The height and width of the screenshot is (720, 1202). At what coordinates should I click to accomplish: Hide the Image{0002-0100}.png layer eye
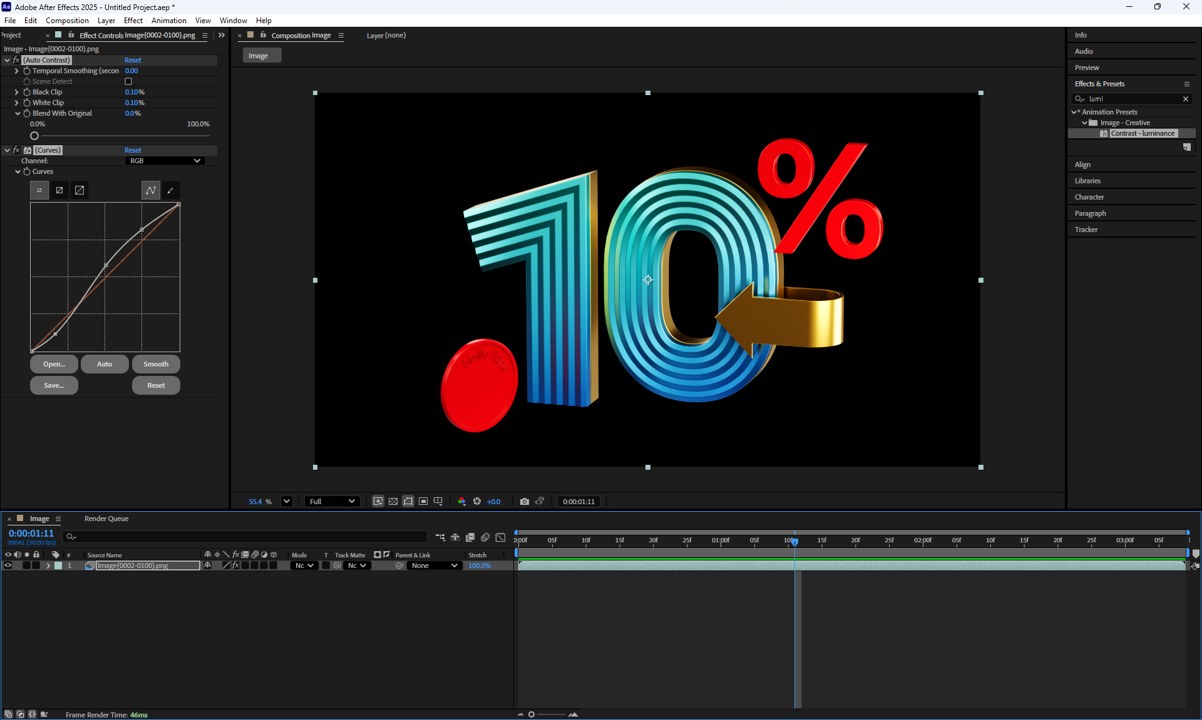(x=8, y=565)
